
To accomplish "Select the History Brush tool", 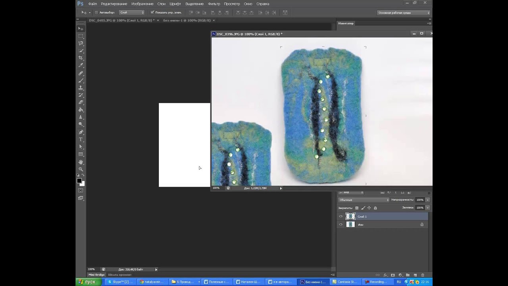I will click(81, 95).
